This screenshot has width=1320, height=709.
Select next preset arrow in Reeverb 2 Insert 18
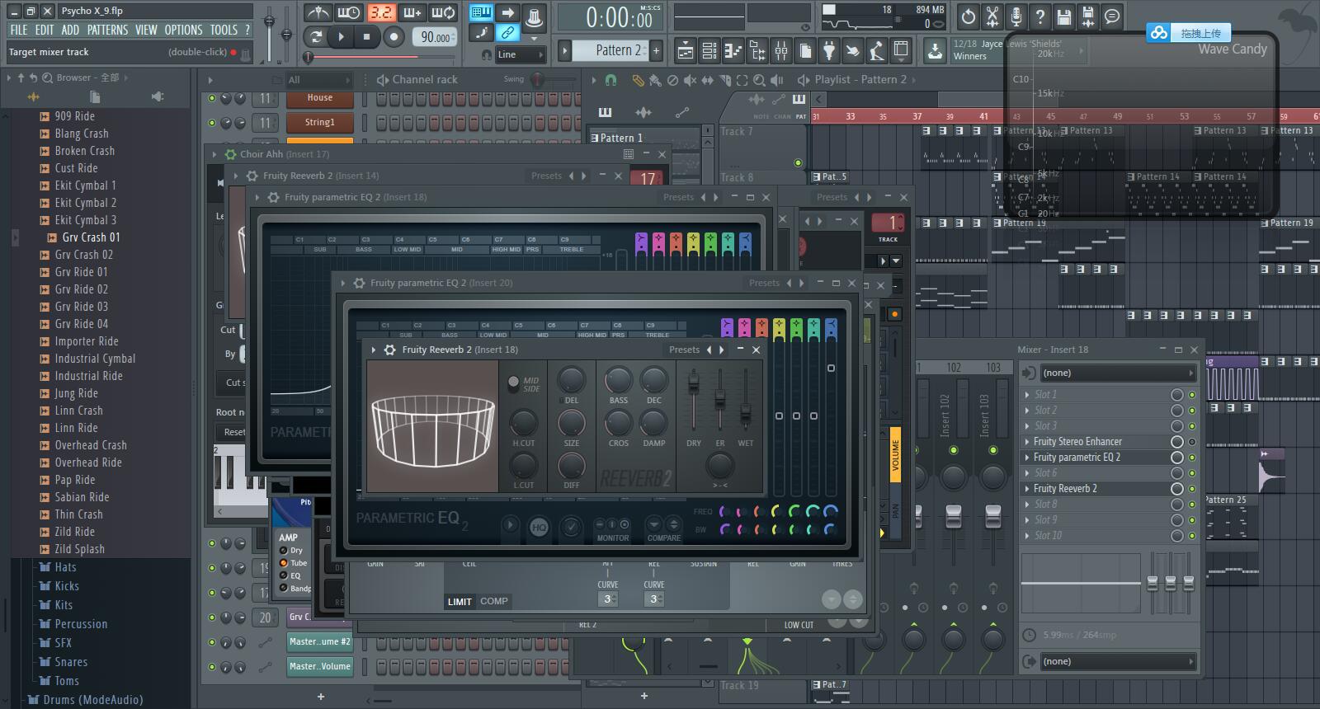722,350
